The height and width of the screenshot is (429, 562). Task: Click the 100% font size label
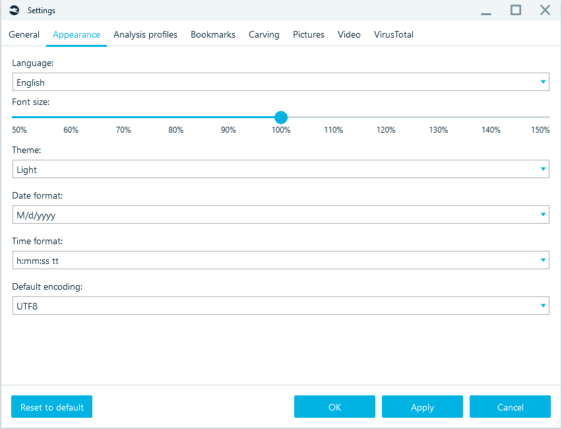click(x=281, y=130)
